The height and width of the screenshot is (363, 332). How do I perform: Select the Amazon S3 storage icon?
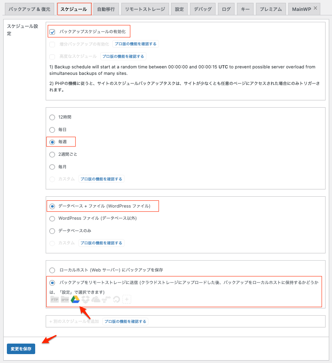coord(106,299)
